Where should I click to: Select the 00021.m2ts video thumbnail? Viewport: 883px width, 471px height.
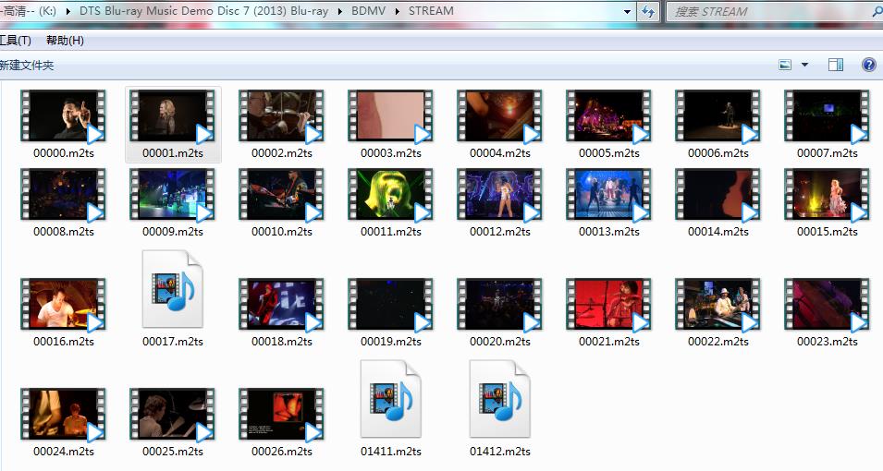(x=608, y=305)
